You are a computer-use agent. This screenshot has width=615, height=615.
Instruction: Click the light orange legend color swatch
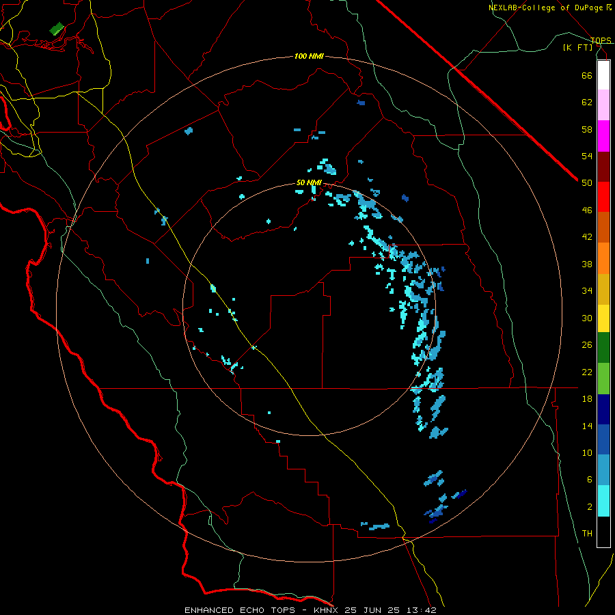pos(603,258)
